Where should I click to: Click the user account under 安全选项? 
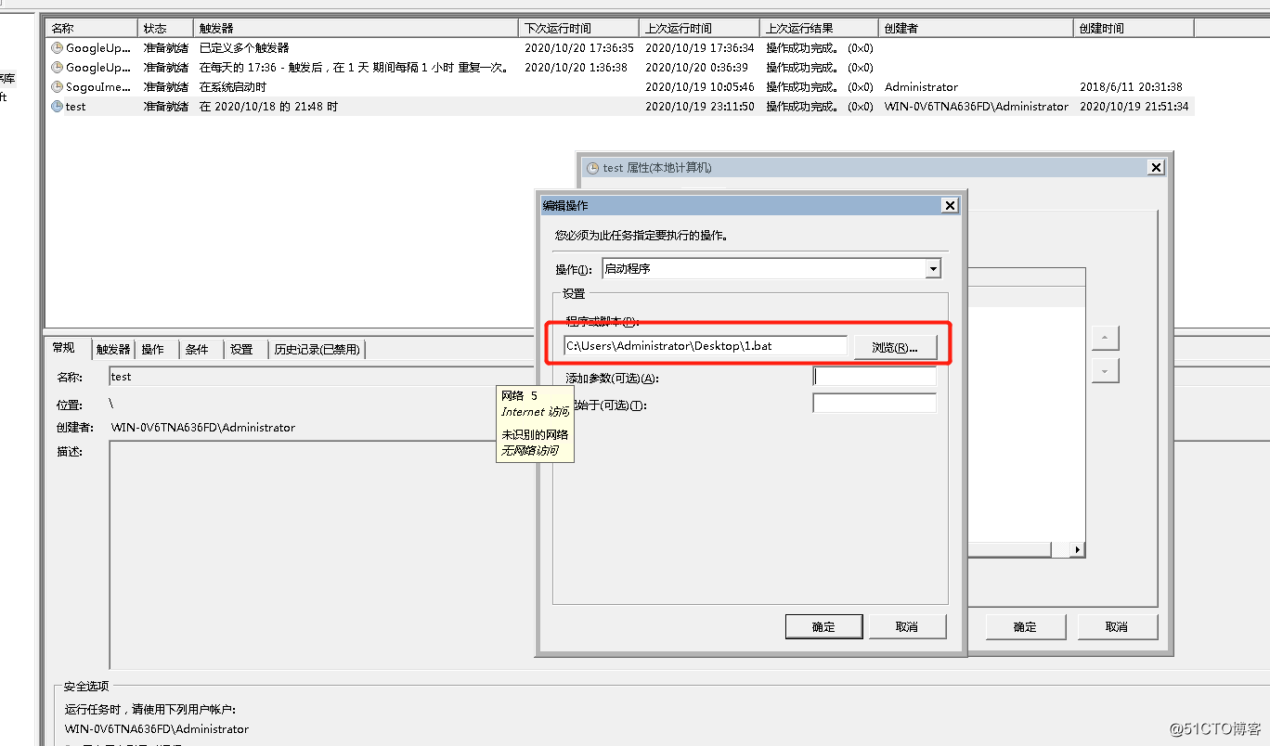(157, 729)
